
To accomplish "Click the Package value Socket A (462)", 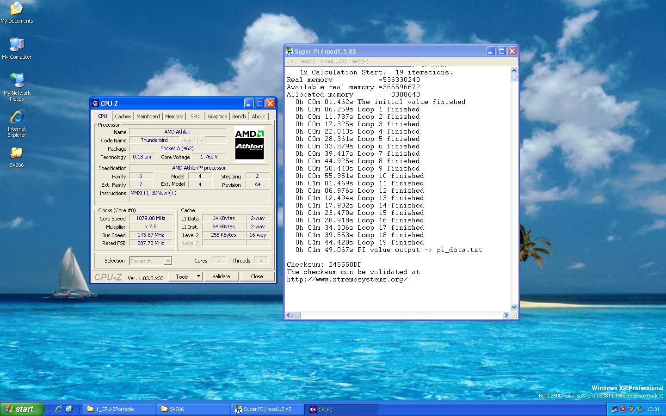I will [177, 148].
